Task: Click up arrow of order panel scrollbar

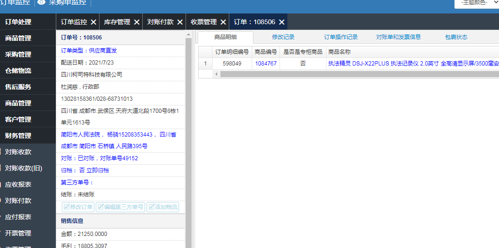Action: (x=188, y=34)
